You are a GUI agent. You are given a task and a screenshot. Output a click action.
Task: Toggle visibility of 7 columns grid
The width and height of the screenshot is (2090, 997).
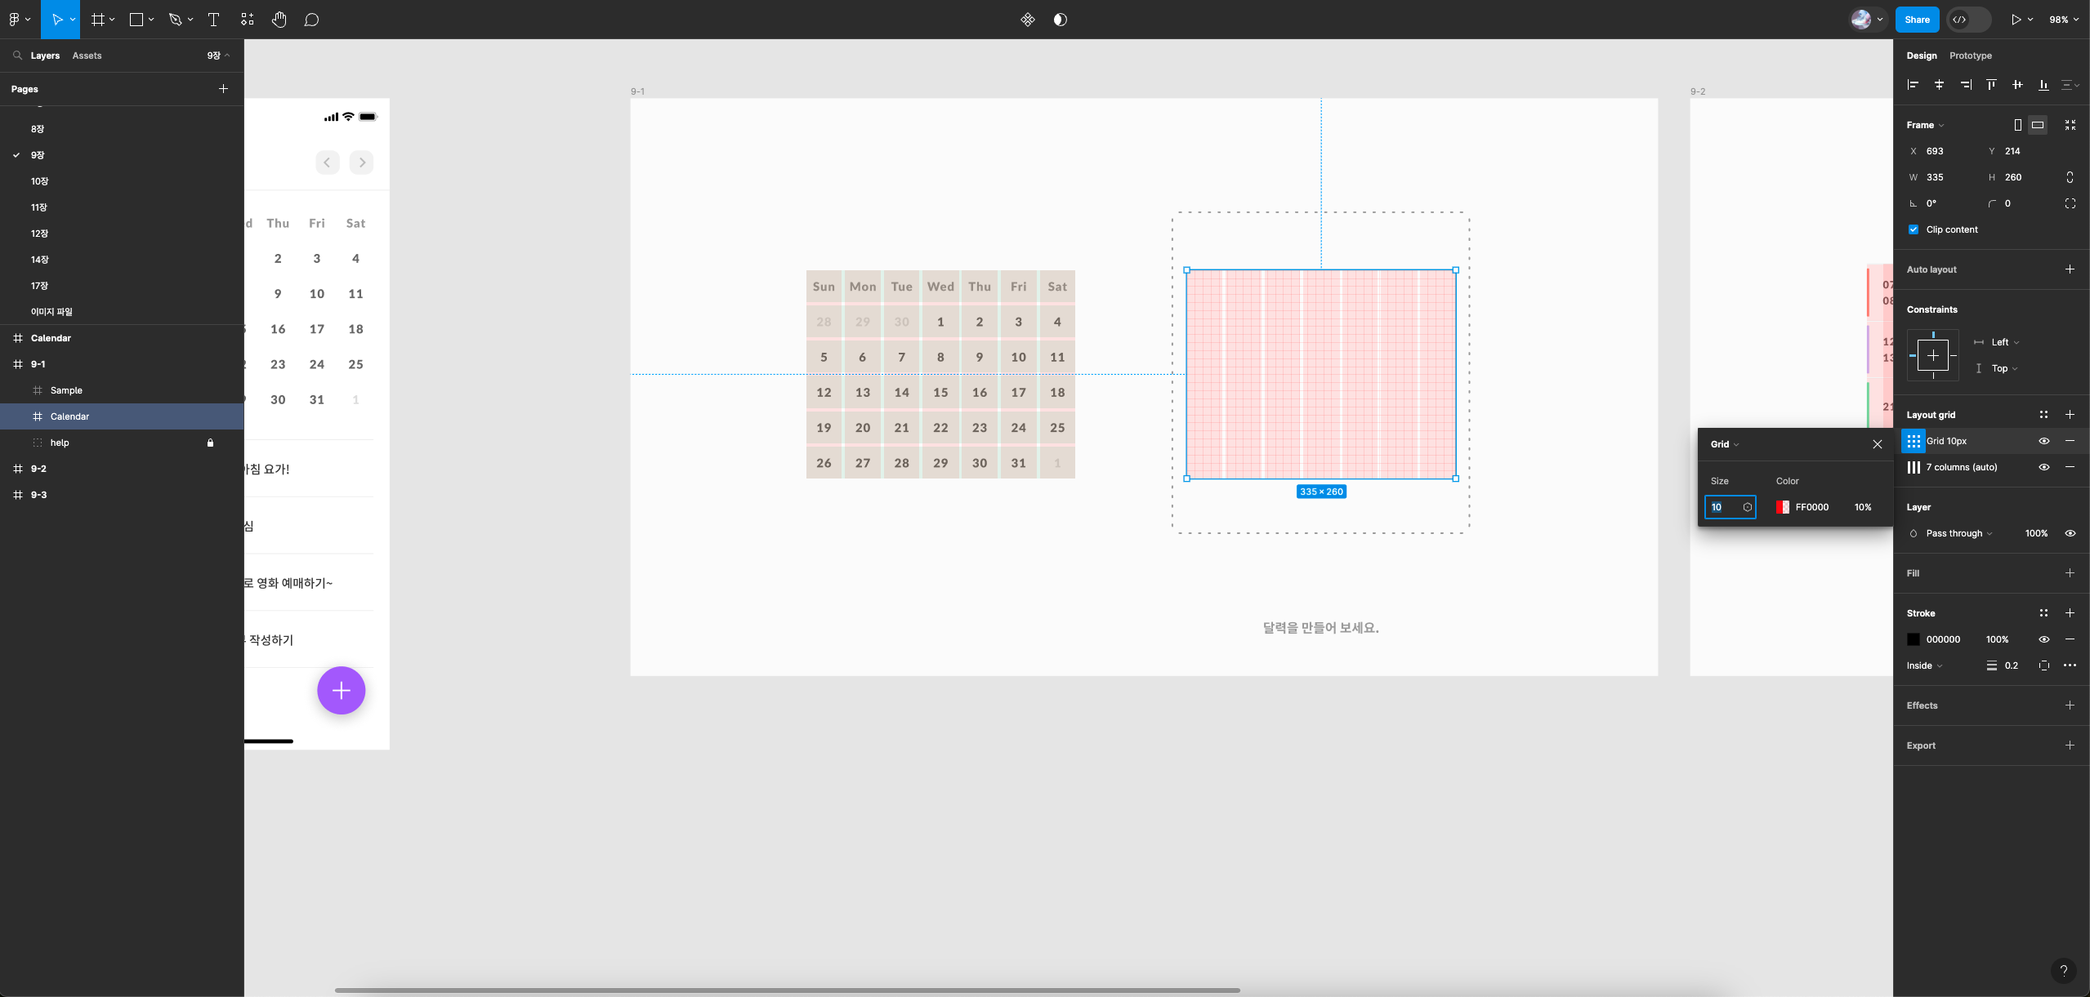click(x=2043, y=467)
